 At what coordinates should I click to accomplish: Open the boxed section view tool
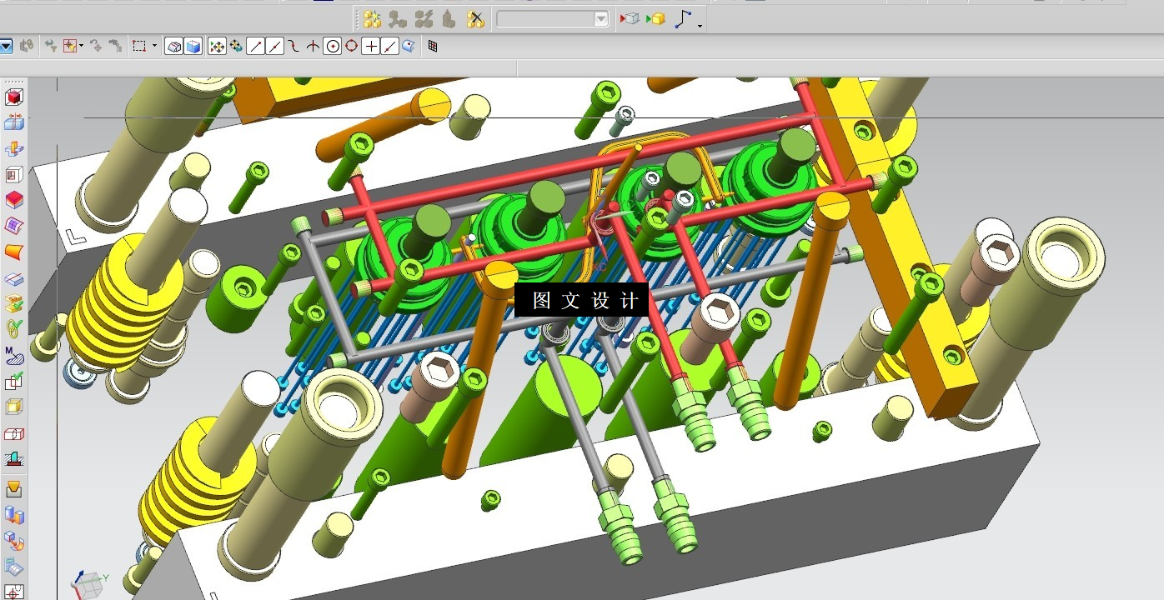pyautogui.click(x=14, y=175)
